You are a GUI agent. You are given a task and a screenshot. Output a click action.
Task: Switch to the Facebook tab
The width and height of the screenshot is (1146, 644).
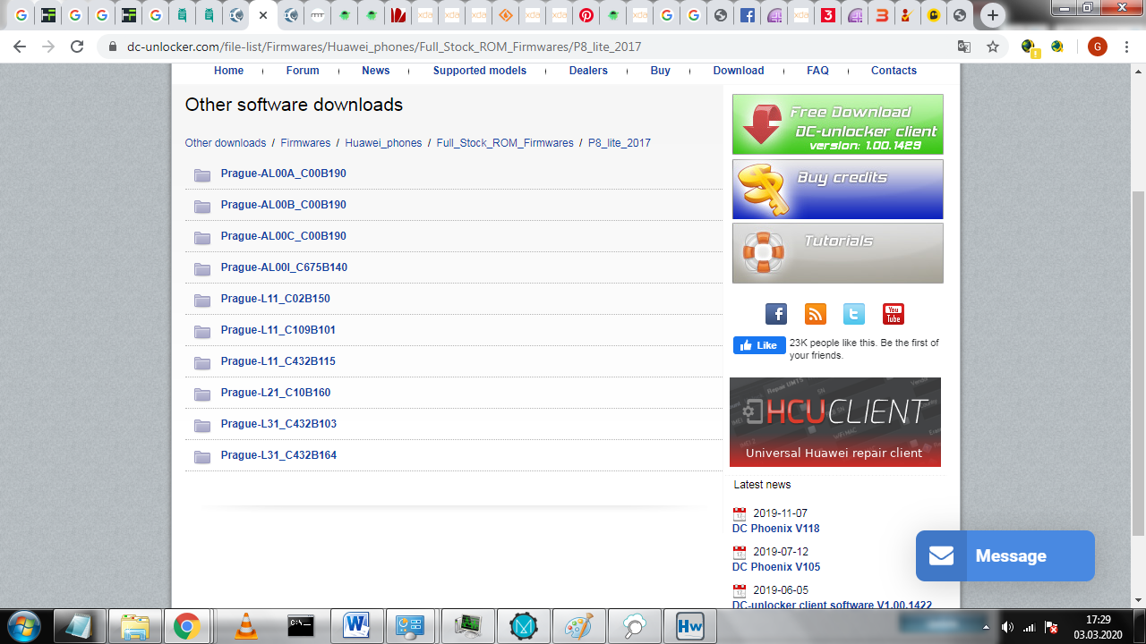[x=748, y=15]
